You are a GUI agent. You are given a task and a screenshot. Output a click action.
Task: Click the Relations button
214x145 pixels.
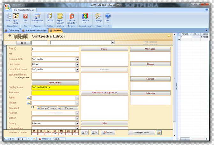click(150, 93)
